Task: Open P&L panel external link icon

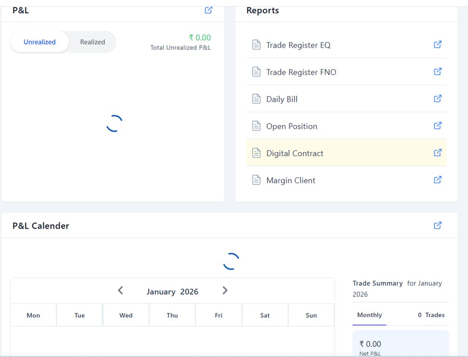Action: 208,10
